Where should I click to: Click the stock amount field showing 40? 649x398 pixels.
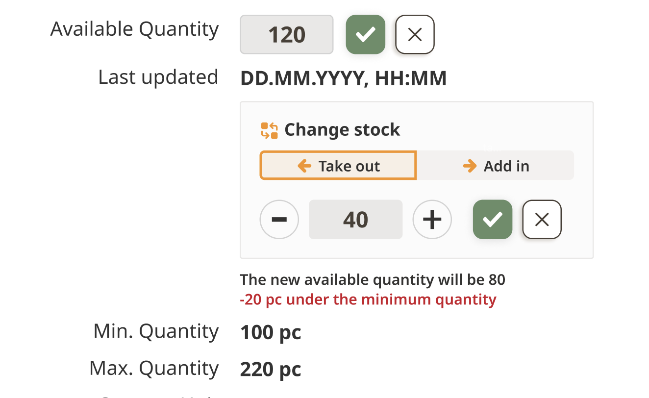[355, 220]
